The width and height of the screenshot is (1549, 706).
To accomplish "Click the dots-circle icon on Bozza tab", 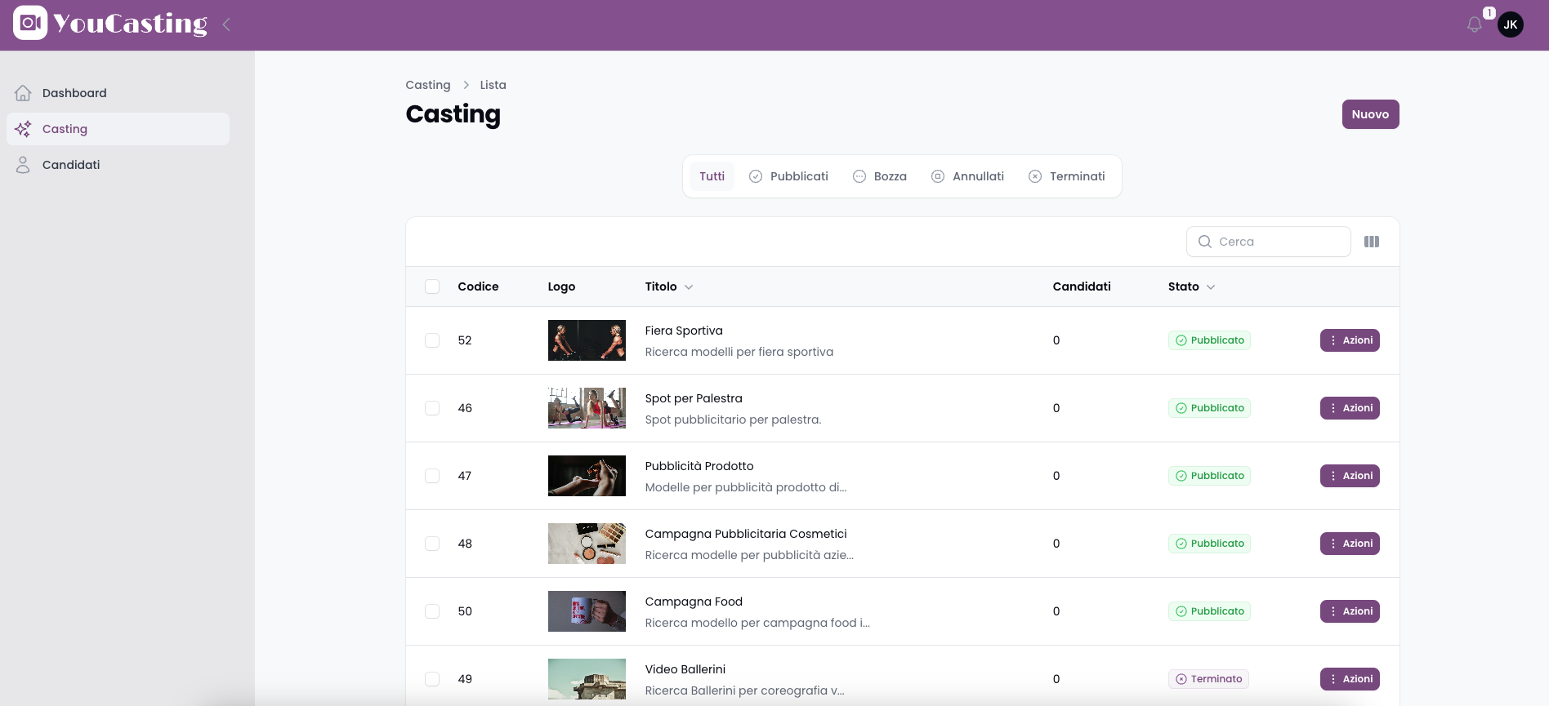I will 859,176.
